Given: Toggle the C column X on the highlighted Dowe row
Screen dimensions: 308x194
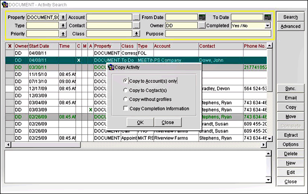Looking at the screenshot, I should pyautogui.click(x=78, y=60).
